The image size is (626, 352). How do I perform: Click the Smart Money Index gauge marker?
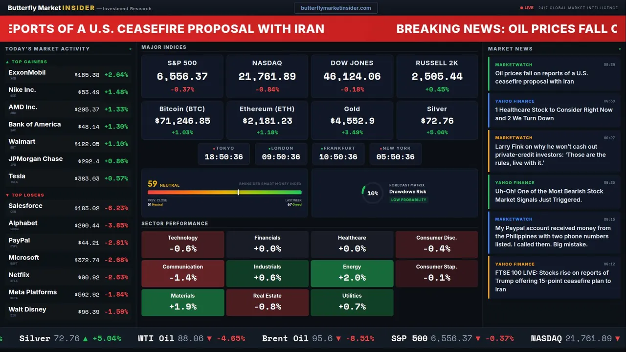(x=238, y=192)
